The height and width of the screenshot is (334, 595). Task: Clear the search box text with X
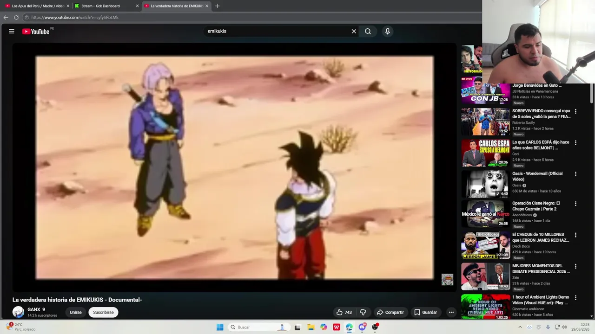click(354, 31)
